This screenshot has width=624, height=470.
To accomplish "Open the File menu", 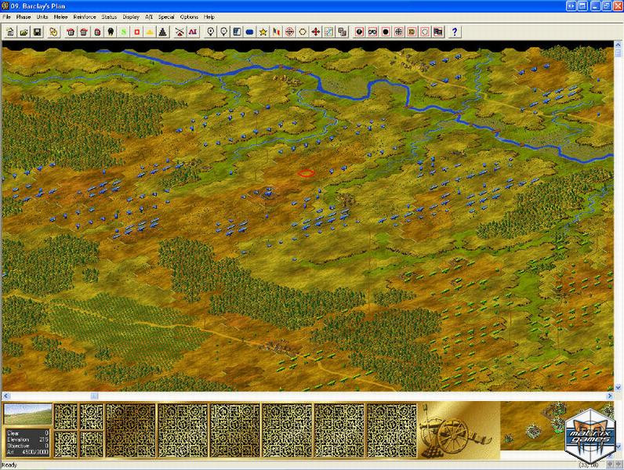I will 6,17.
